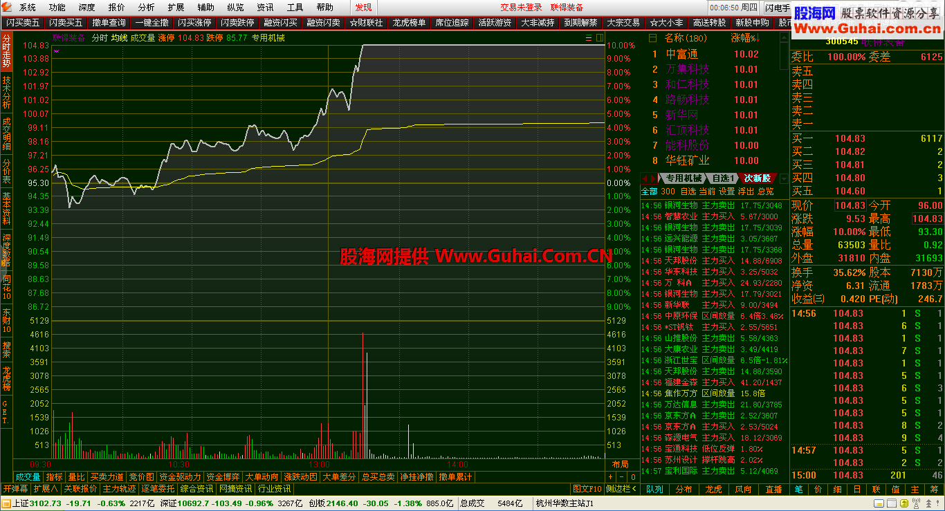Click the 0 reset button under 布局
This screenshot has width=945, height=511.
click(x=633, y=477)
